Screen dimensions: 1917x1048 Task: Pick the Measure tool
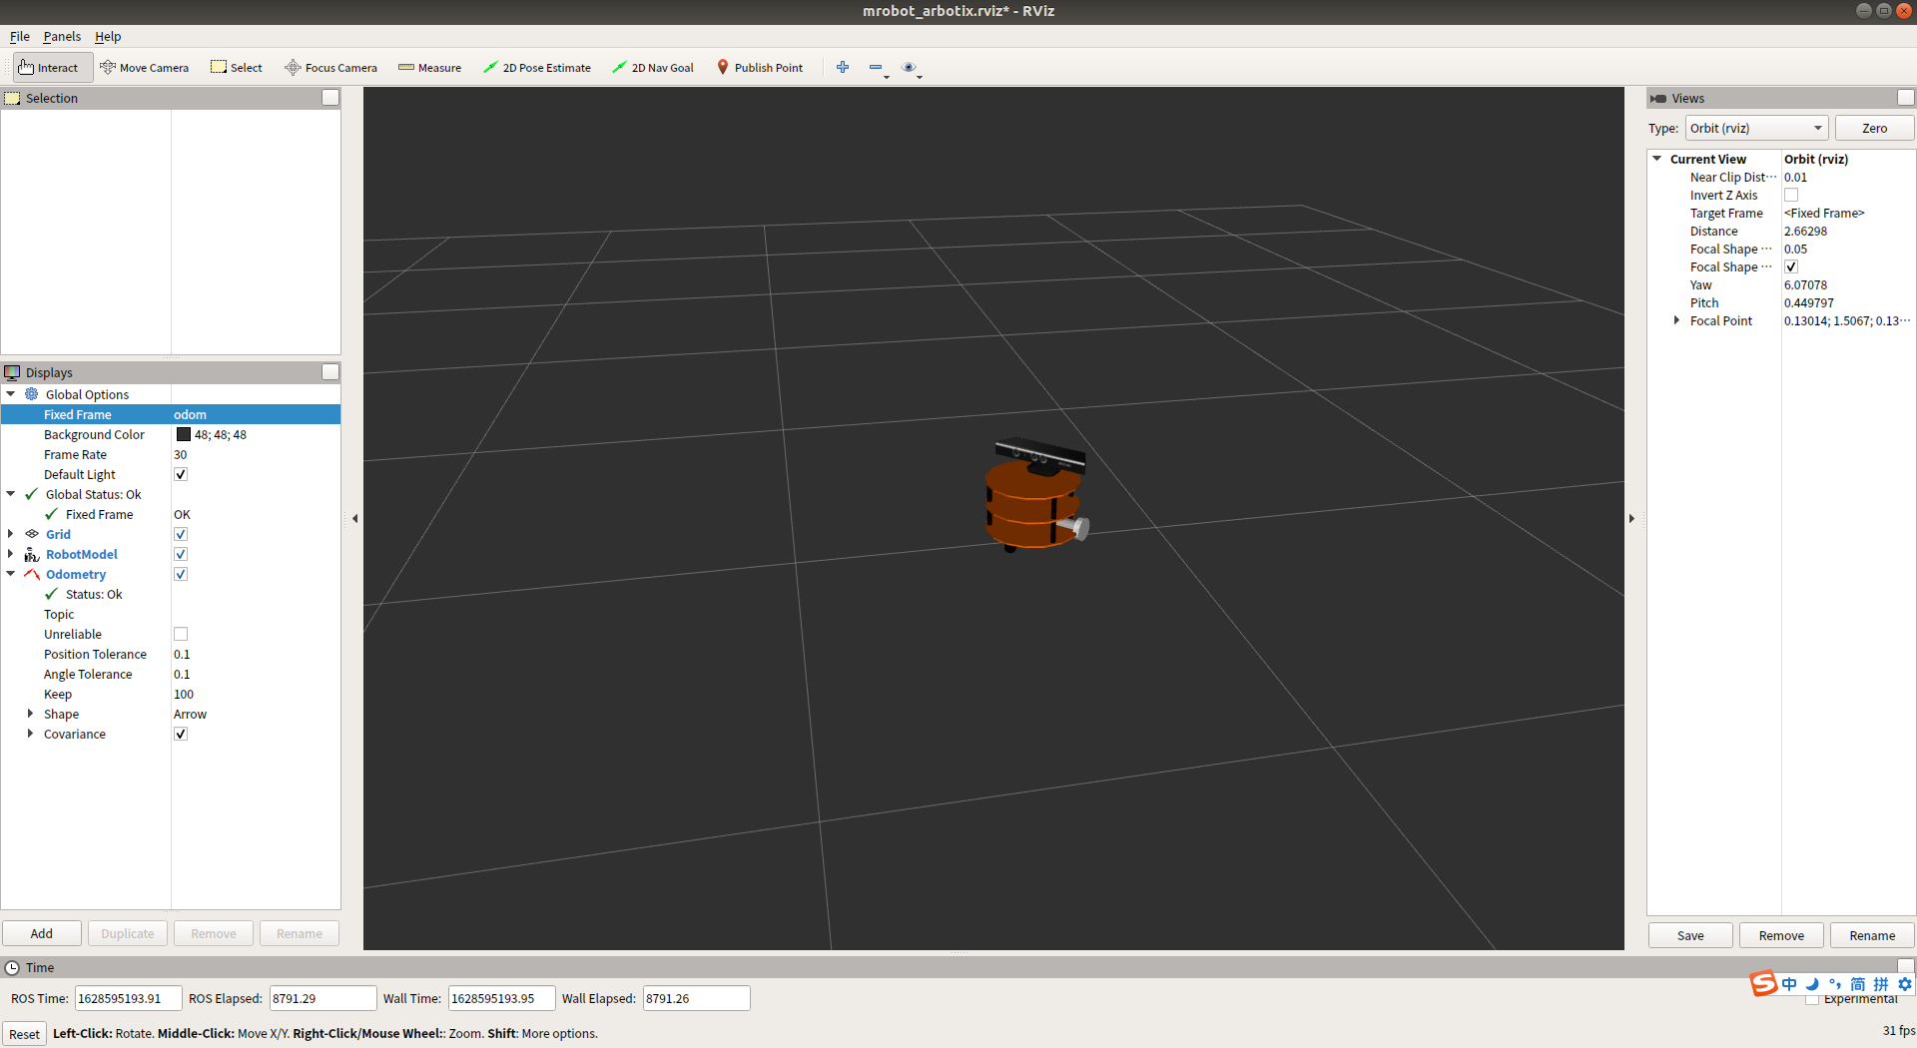pos(430,68)
